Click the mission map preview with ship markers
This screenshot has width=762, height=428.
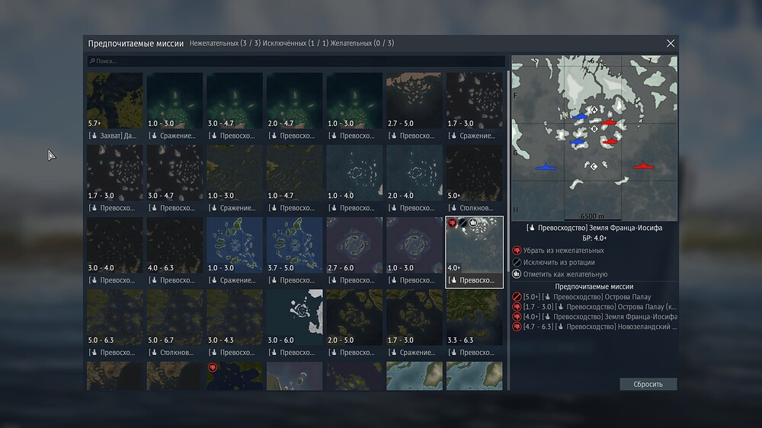tap(594, 138)
